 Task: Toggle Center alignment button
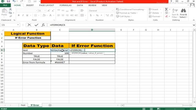coord(63,15)
